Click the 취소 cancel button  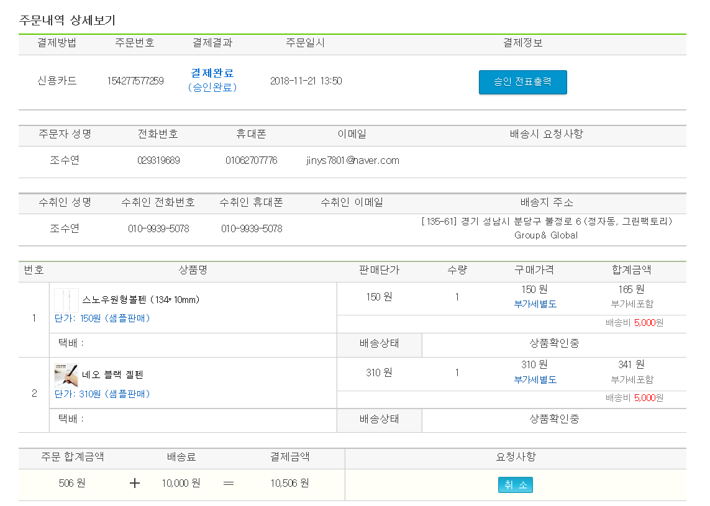[516, 485]
